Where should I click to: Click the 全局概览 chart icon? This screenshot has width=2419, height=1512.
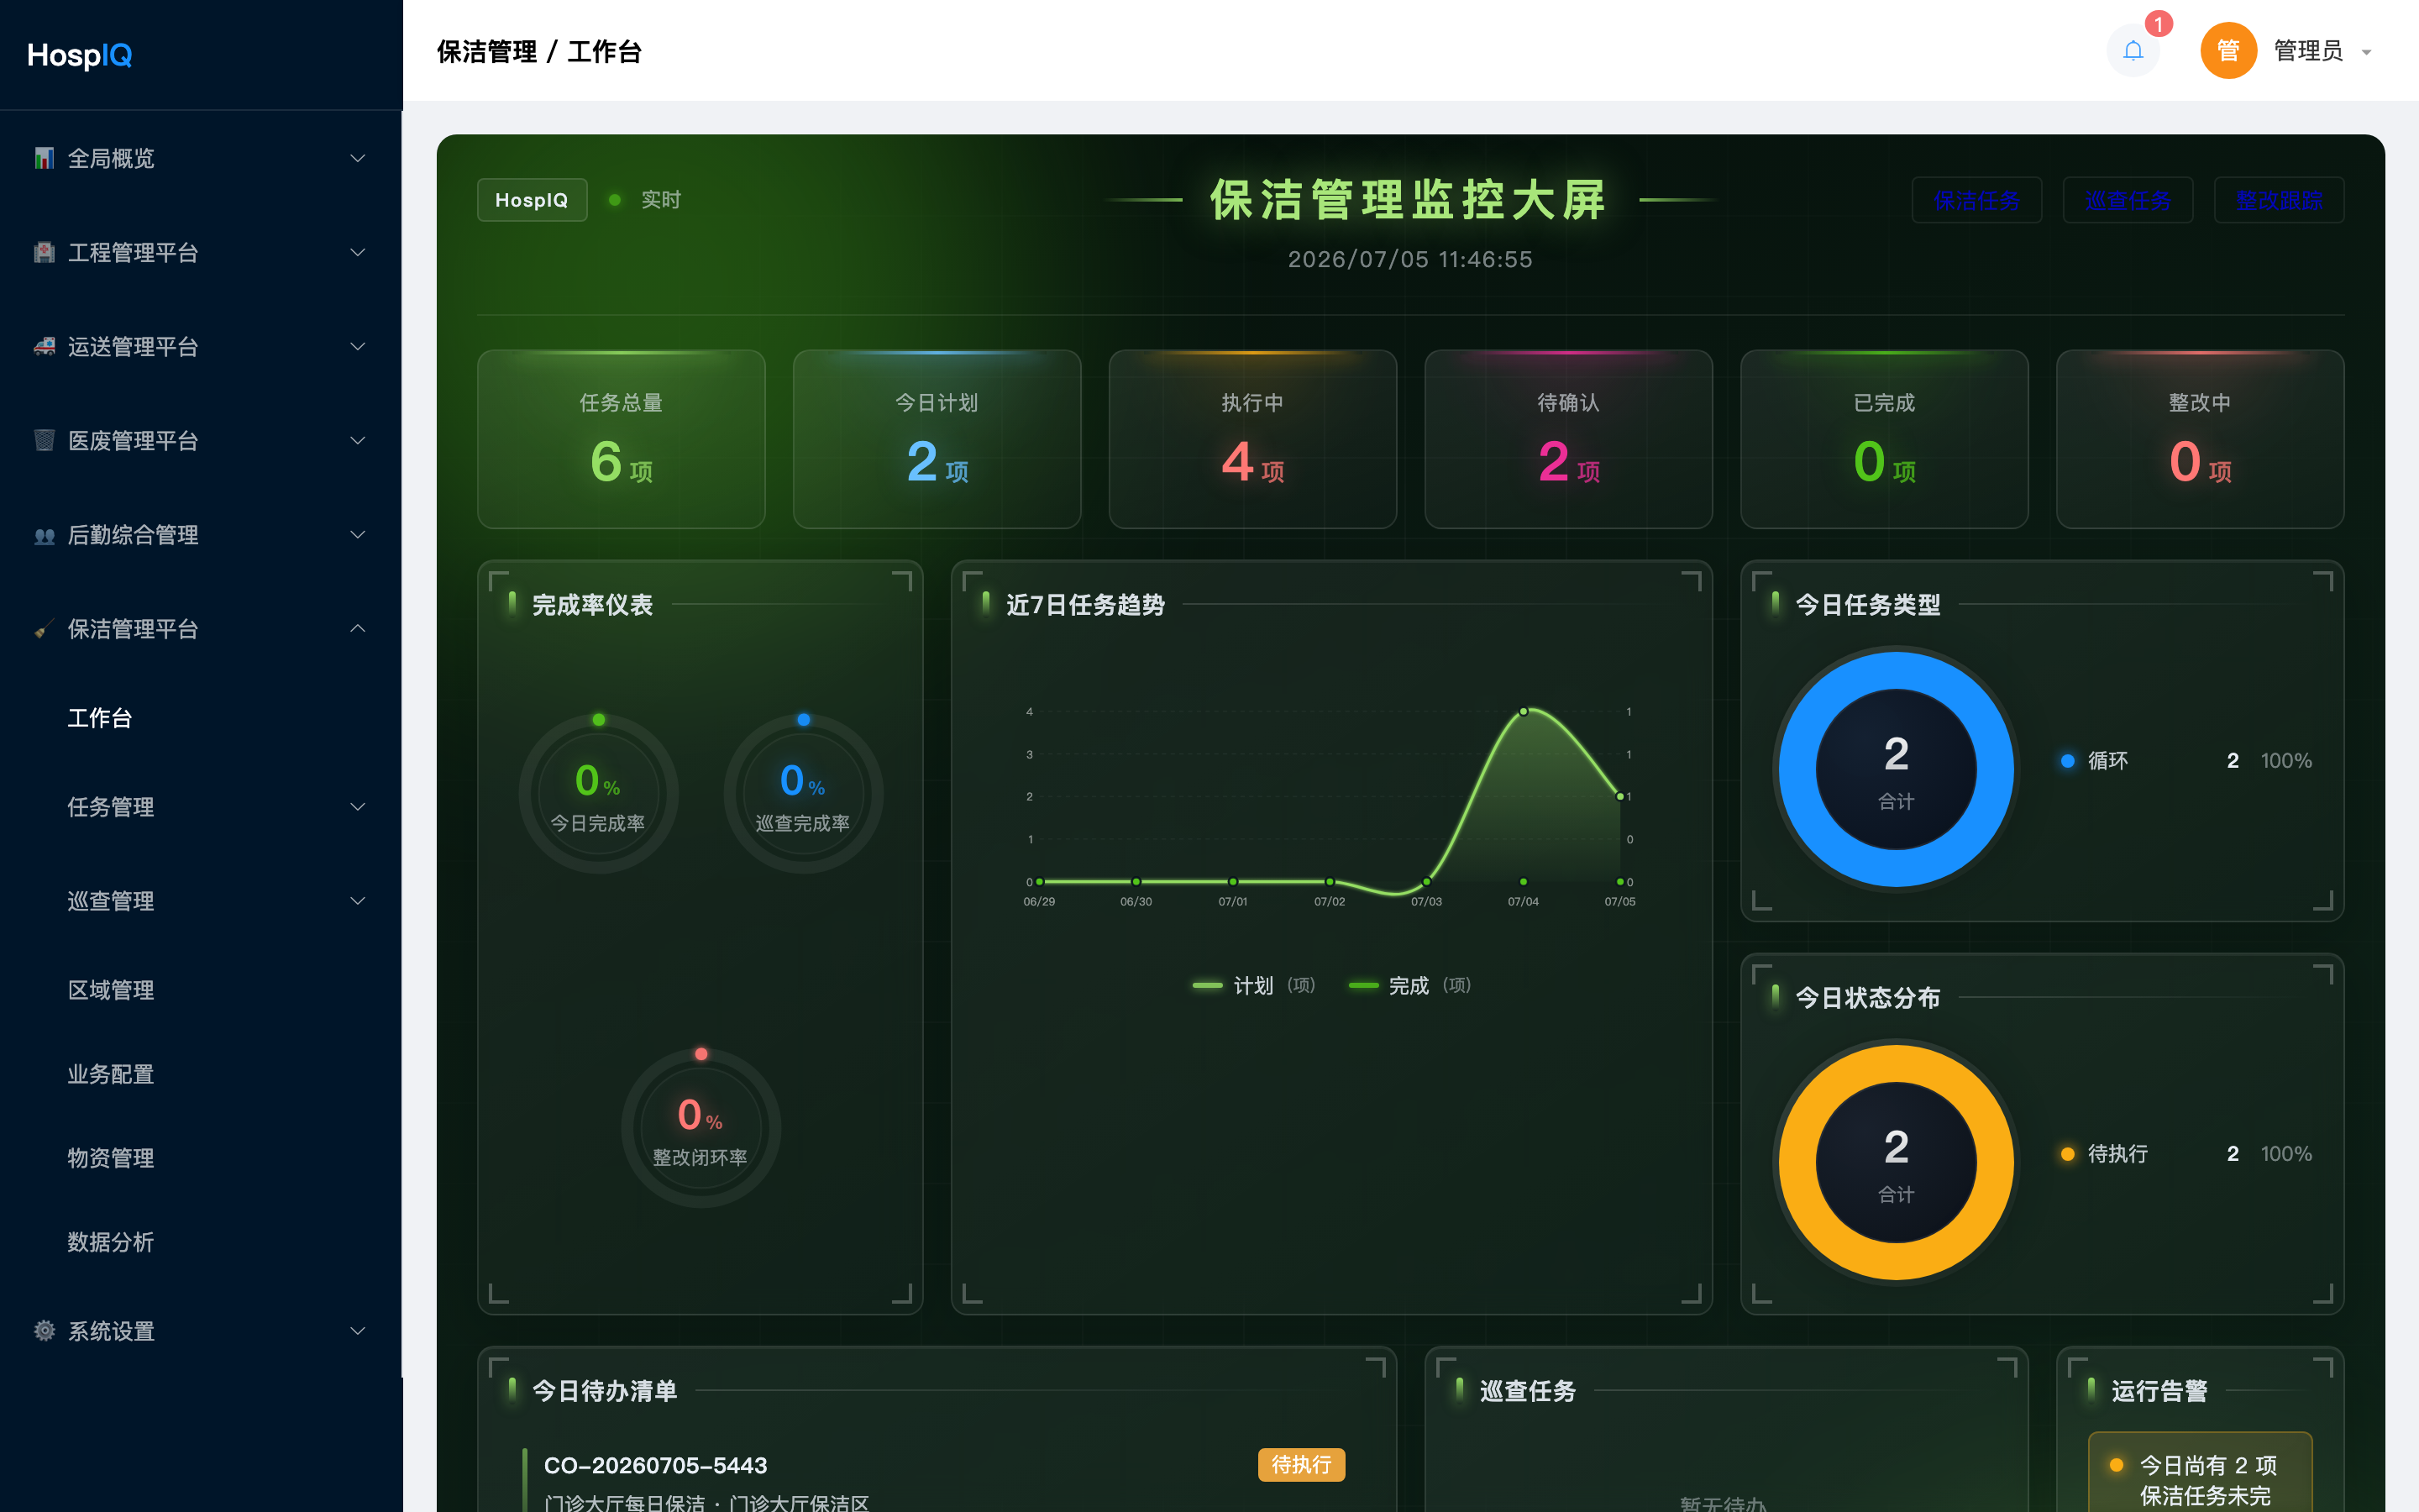tap(44, 158)
